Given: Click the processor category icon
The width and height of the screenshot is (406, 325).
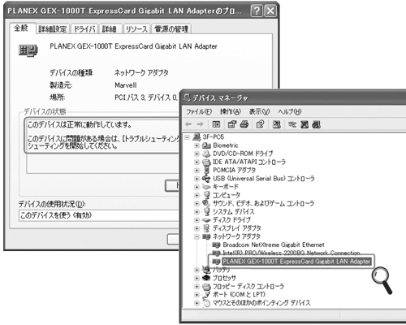Looking at the screenshot, I should [206, 278].
